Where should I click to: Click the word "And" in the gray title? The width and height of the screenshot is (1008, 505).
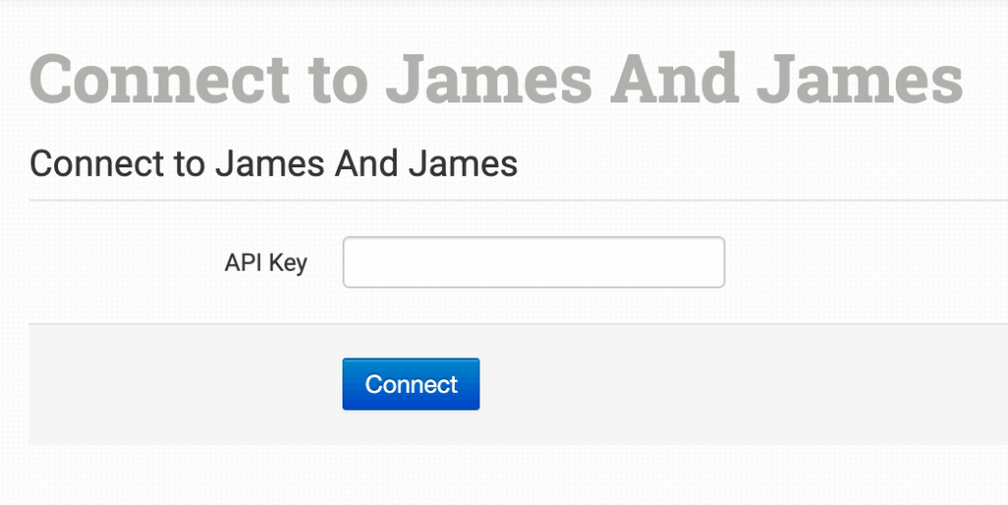point(673,79)
